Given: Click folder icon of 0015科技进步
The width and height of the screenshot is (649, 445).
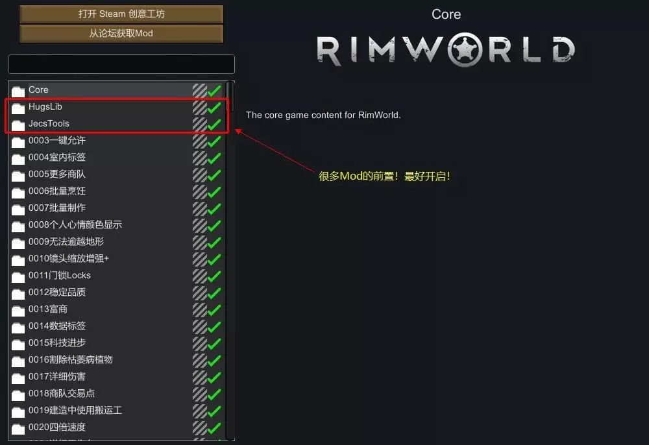Looking at the screenshot, I should tap(18, 344).
